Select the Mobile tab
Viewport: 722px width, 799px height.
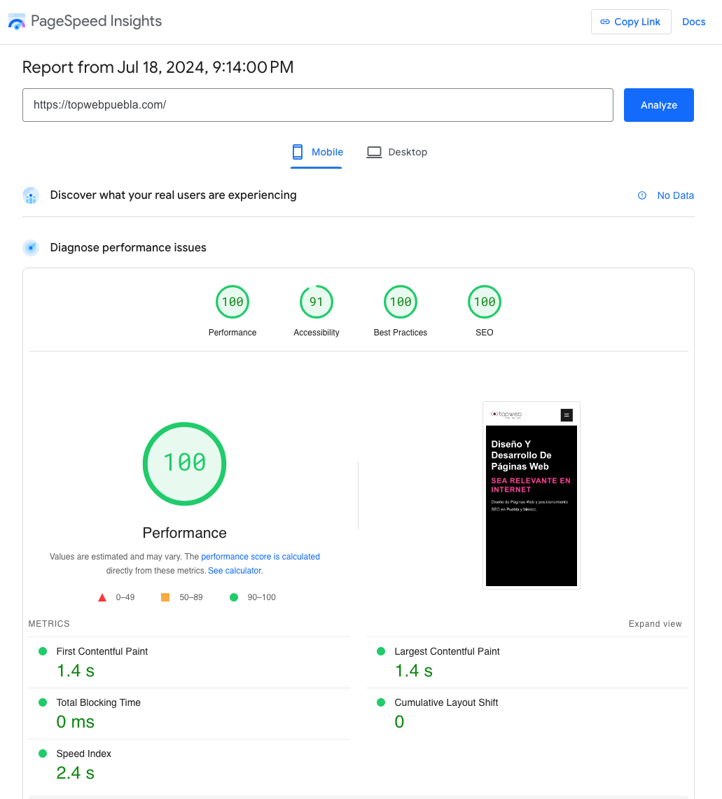(317, 152)
